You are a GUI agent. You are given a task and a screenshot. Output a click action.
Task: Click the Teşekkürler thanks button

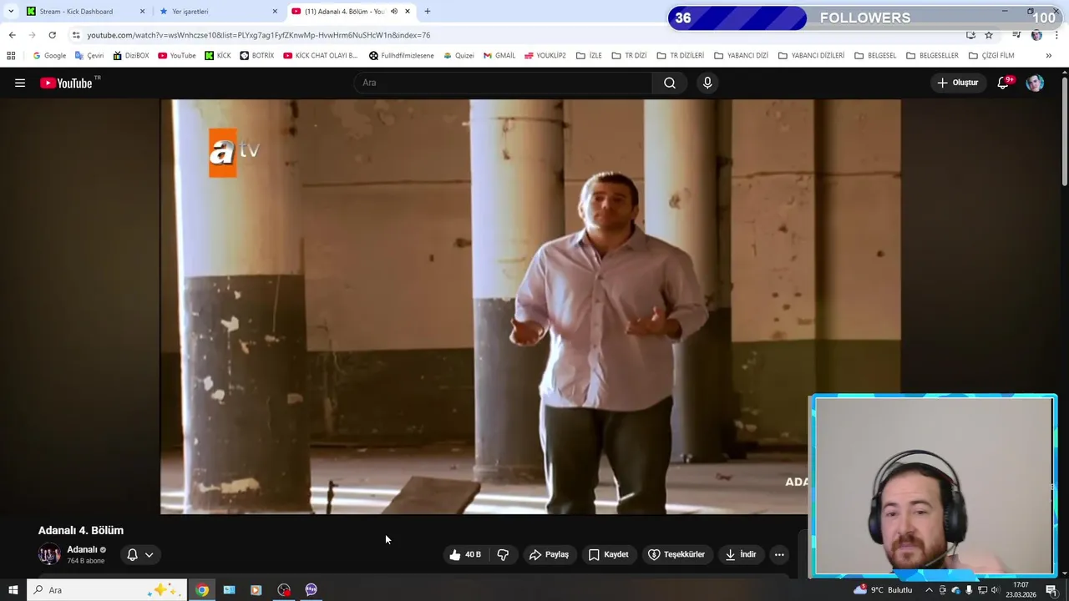point(676,554)
